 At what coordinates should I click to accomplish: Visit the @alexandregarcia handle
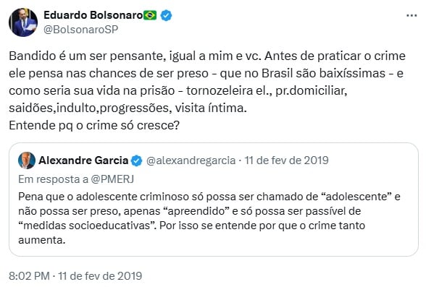coord(191,160)
